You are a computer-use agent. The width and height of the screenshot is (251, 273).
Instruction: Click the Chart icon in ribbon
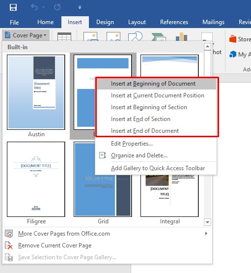181,36
